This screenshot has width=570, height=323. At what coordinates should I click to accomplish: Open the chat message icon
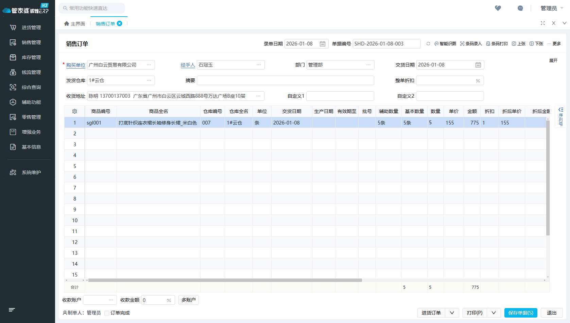pos(520,8)
